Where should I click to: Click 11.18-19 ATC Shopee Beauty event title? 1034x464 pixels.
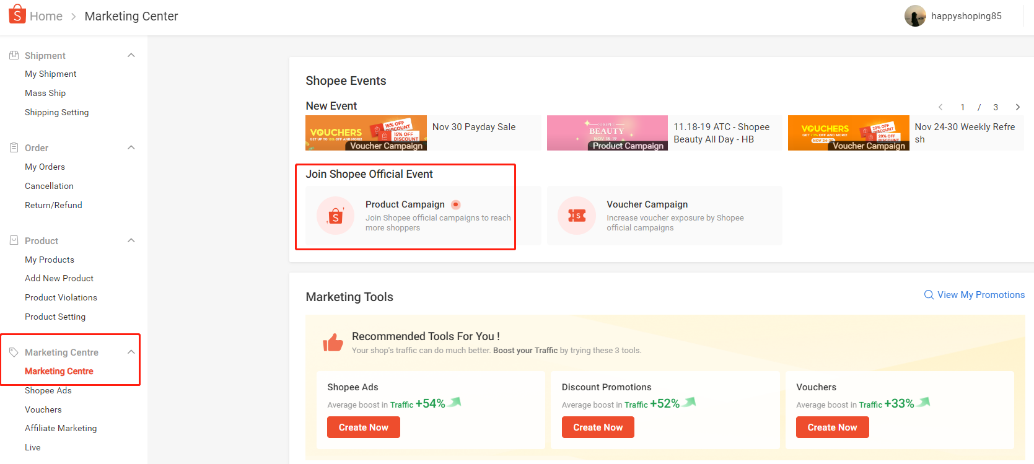click(722, 133)
